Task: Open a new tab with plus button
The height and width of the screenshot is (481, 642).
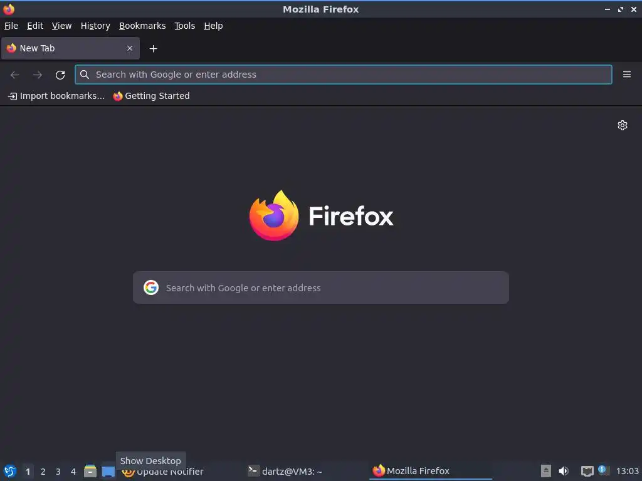Action: click(x=153, y=49)
